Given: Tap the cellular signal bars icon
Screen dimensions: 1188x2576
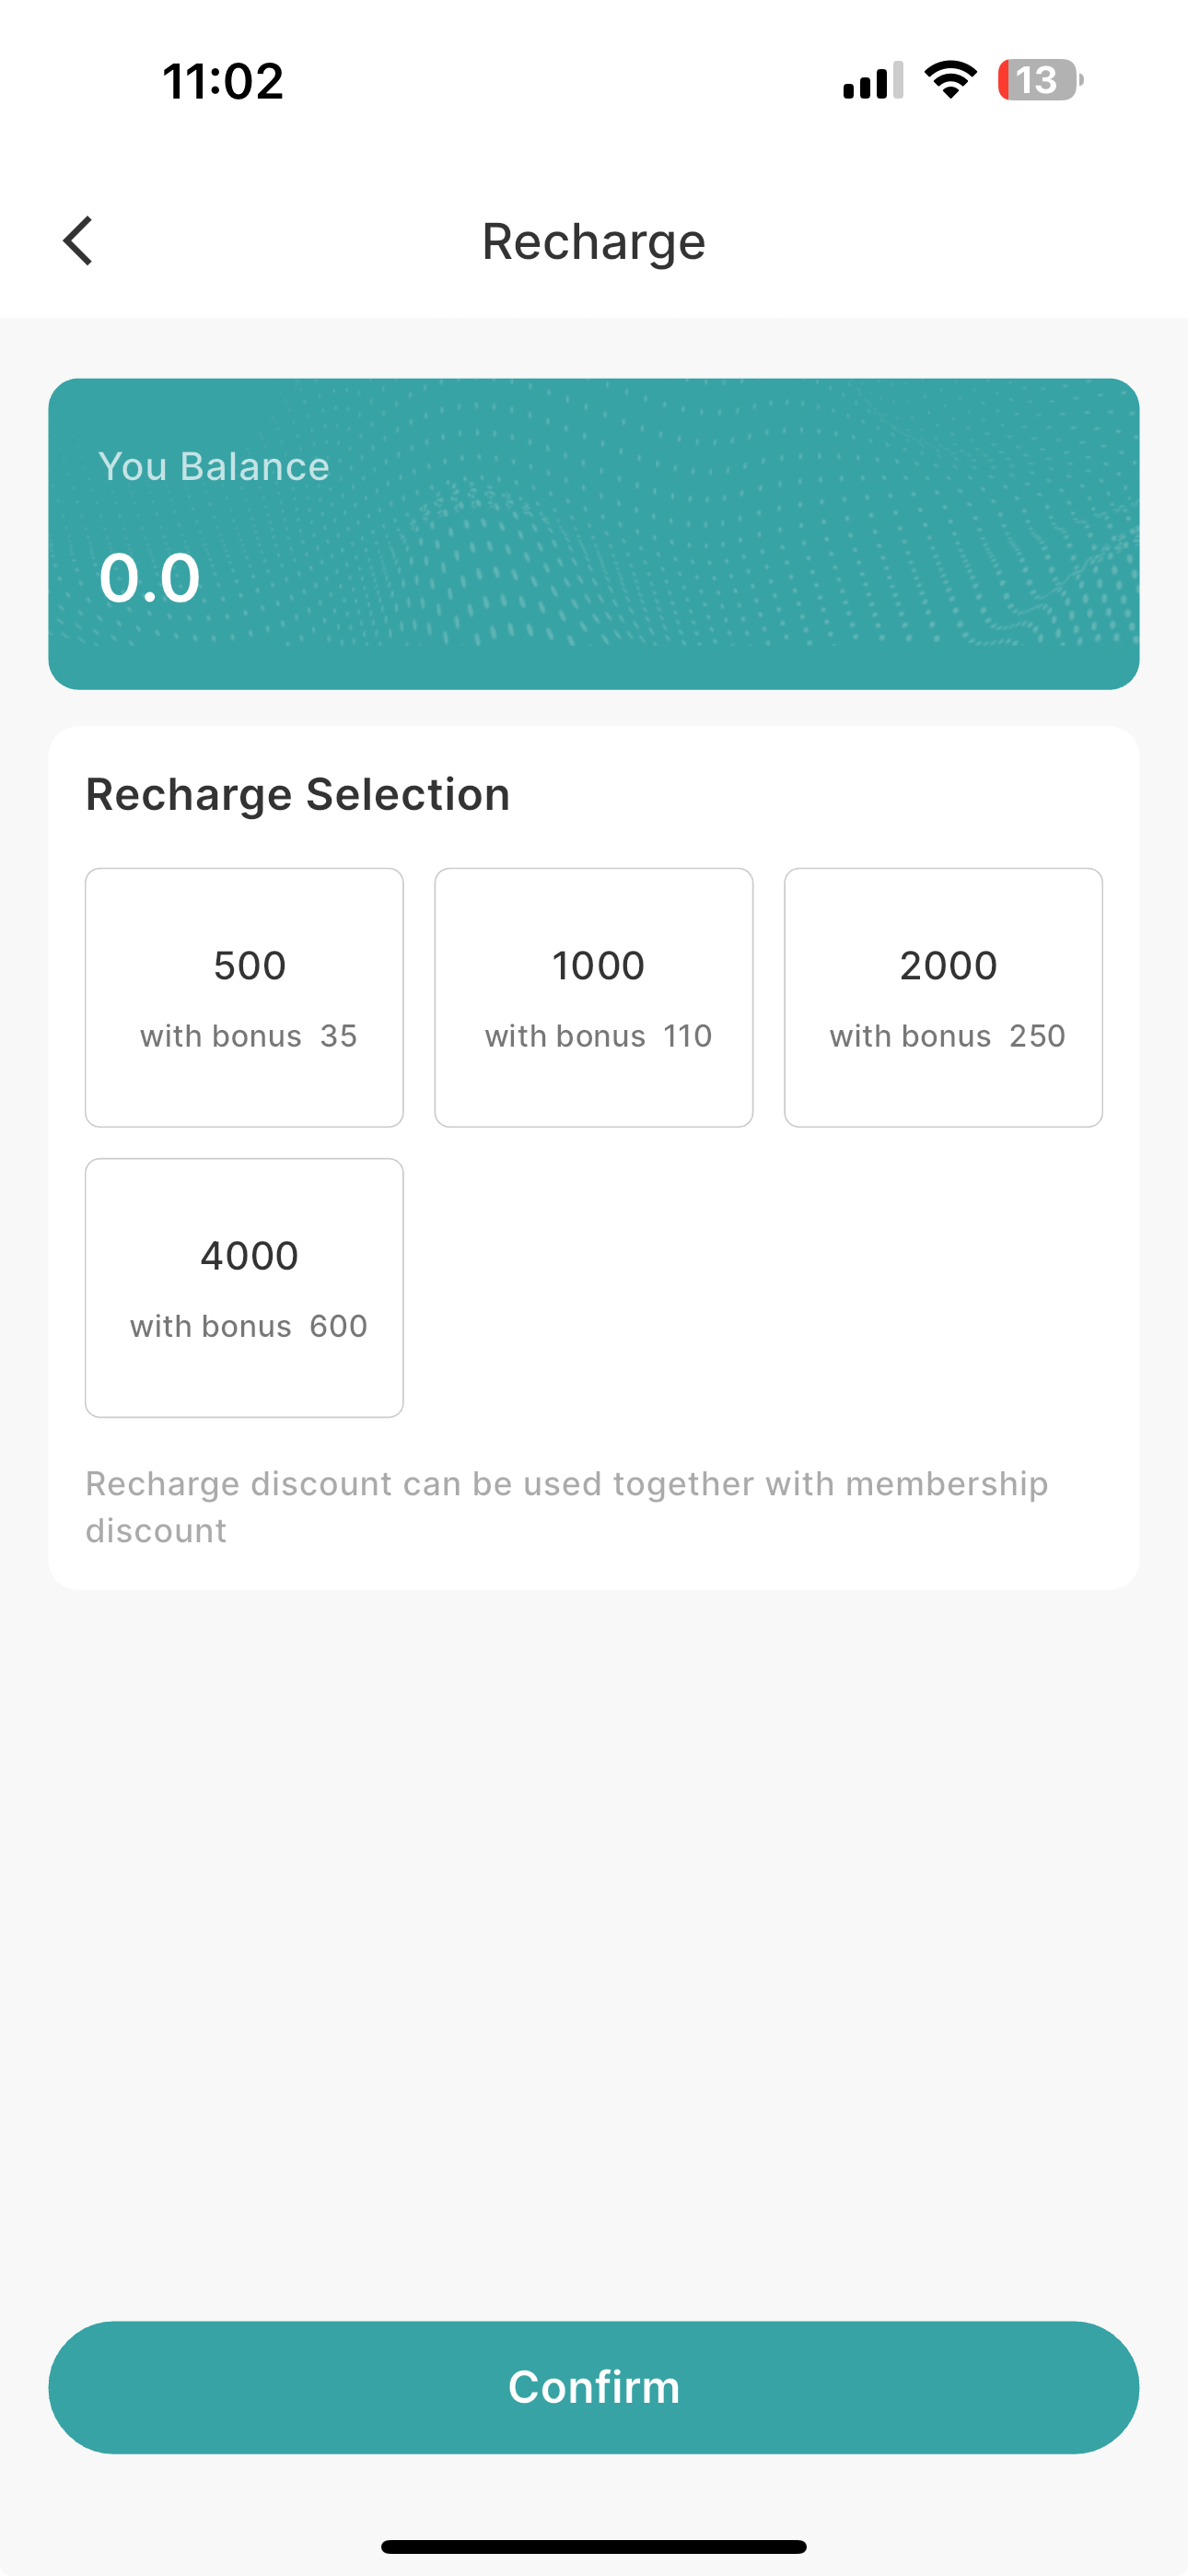Looking at the screenshot, I should coord(873,80).
